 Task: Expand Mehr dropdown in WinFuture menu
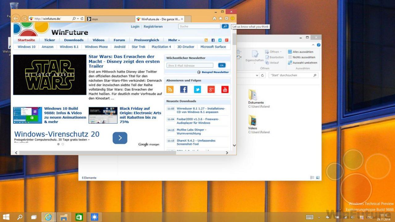point(174,40)
